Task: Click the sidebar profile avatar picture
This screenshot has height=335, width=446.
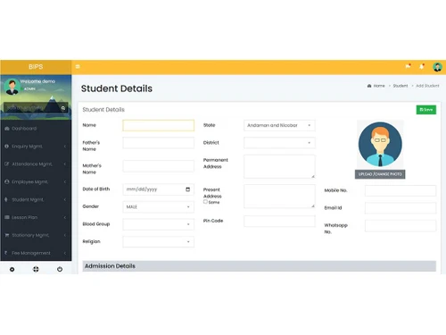Action: 12,87
